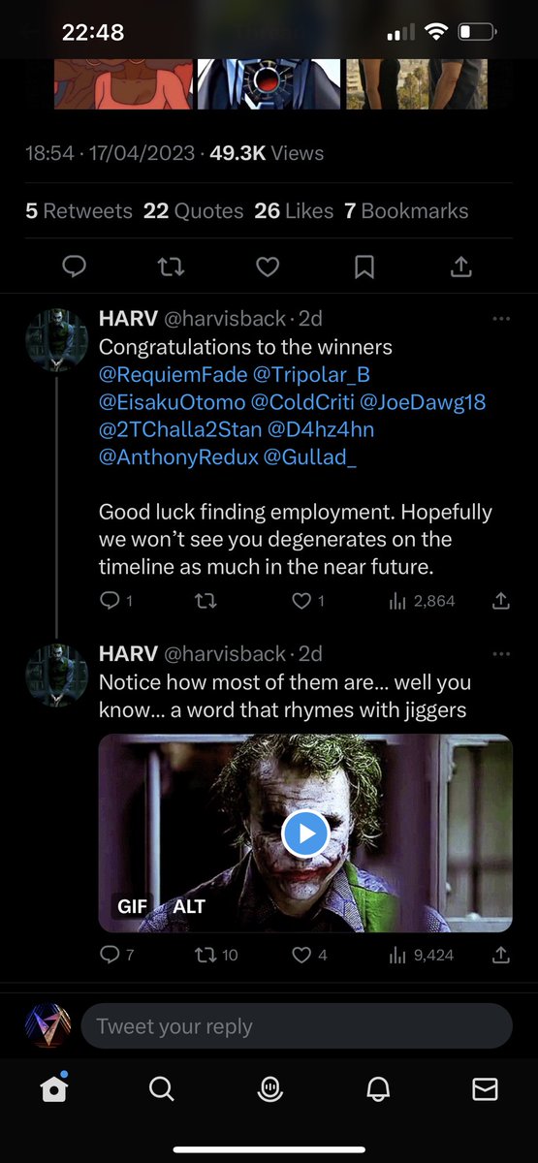
Task: Bookmark the main tweet
Action: coord(364,267)
